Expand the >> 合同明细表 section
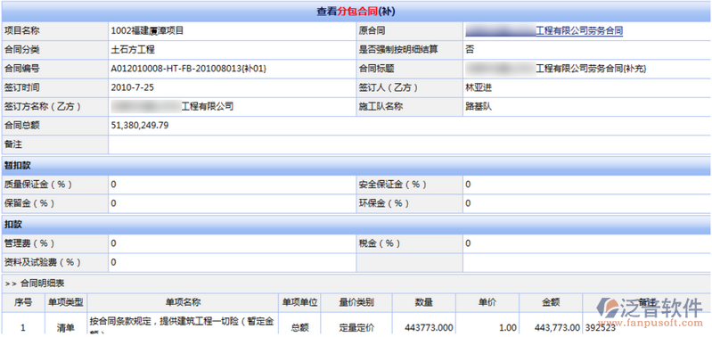The width and height of the screenshot is (712, 337). pyautogui.click(x=35, y=284)
